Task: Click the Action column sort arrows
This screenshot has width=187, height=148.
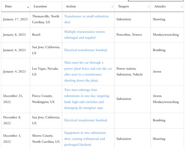Action: tap(112, 7)
